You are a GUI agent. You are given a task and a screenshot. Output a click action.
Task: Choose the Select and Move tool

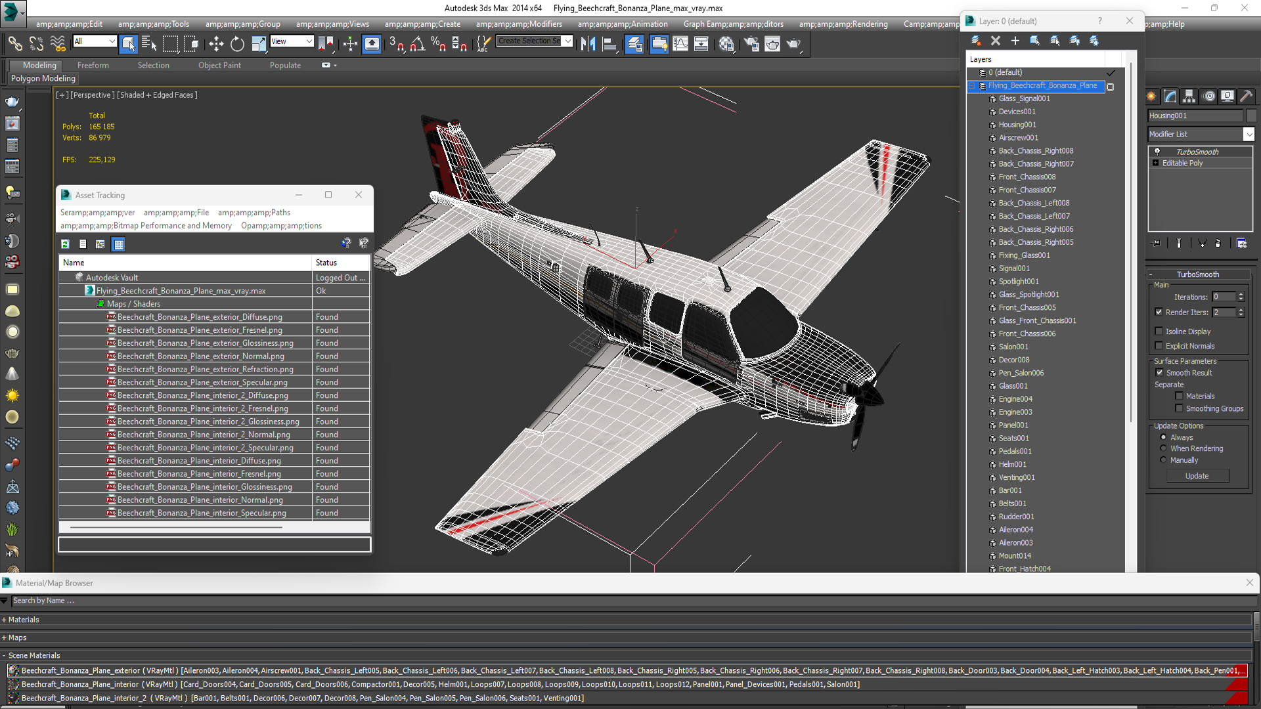tap(215, 44)
